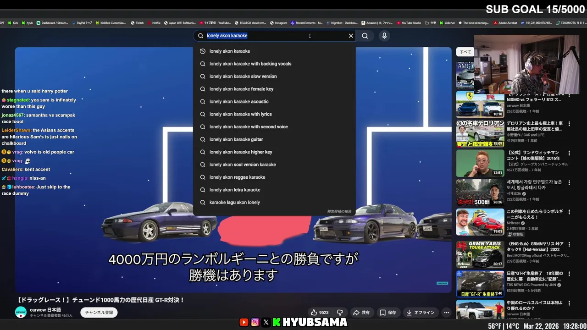587x330 pixels.
Task: Clear search text with the X icon
Action: point(351,36)
